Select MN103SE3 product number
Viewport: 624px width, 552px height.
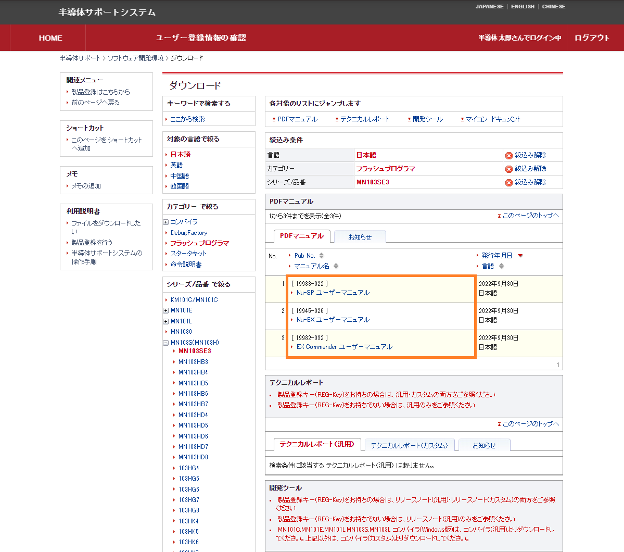195,351
